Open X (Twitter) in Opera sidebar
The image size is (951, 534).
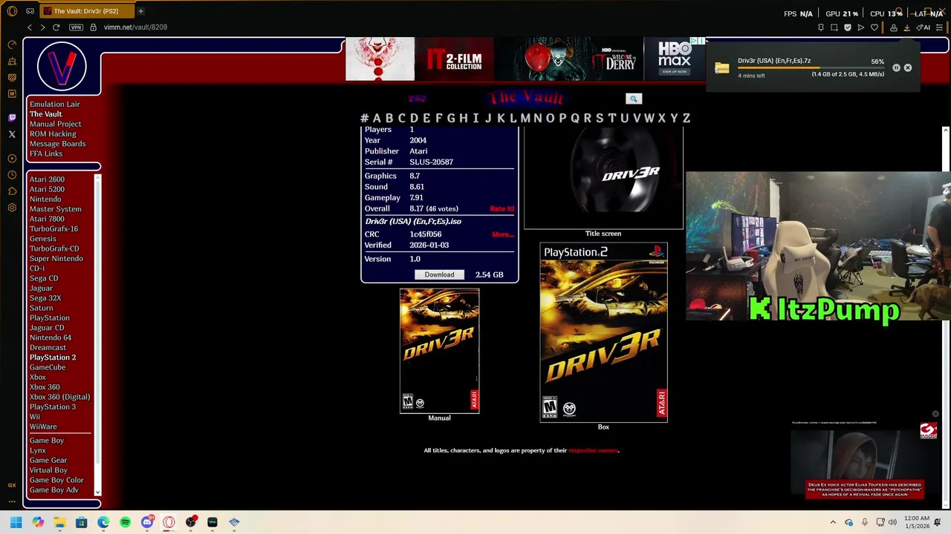[x=12, y=134]
